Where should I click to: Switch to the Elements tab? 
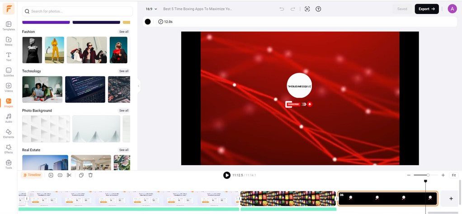pos(9,133)
